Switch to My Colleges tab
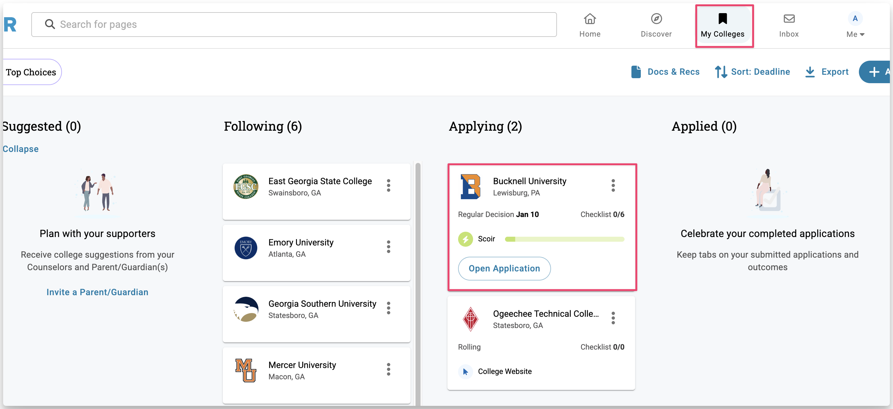The width and height of the screenshot is (893, 409). 722,26
